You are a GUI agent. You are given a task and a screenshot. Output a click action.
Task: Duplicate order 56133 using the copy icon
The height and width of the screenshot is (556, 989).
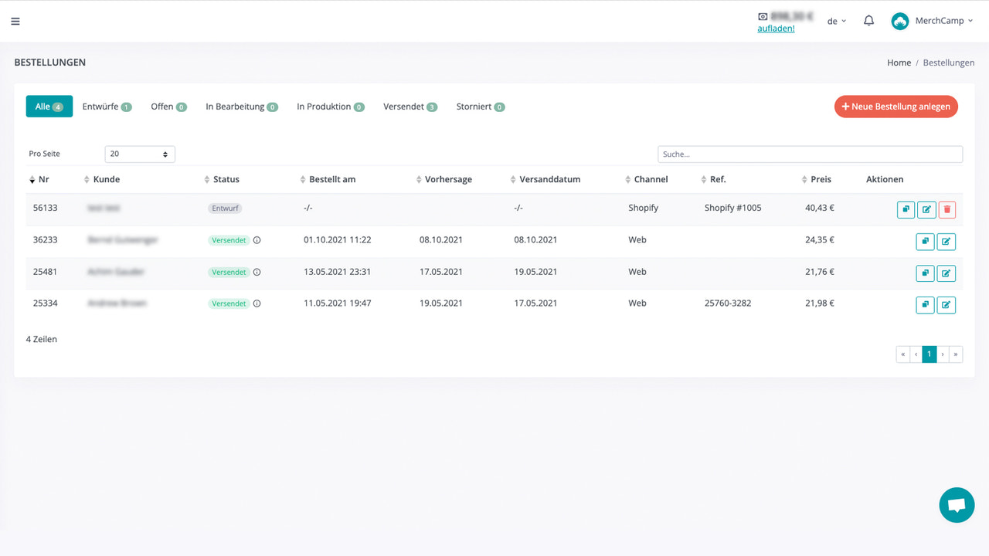[x=906, y=208]
